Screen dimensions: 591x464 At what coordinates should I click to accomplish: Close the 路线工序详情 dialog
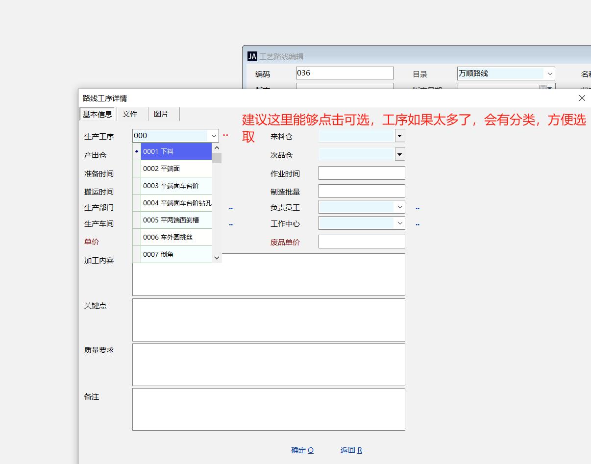tap(582, 98)
